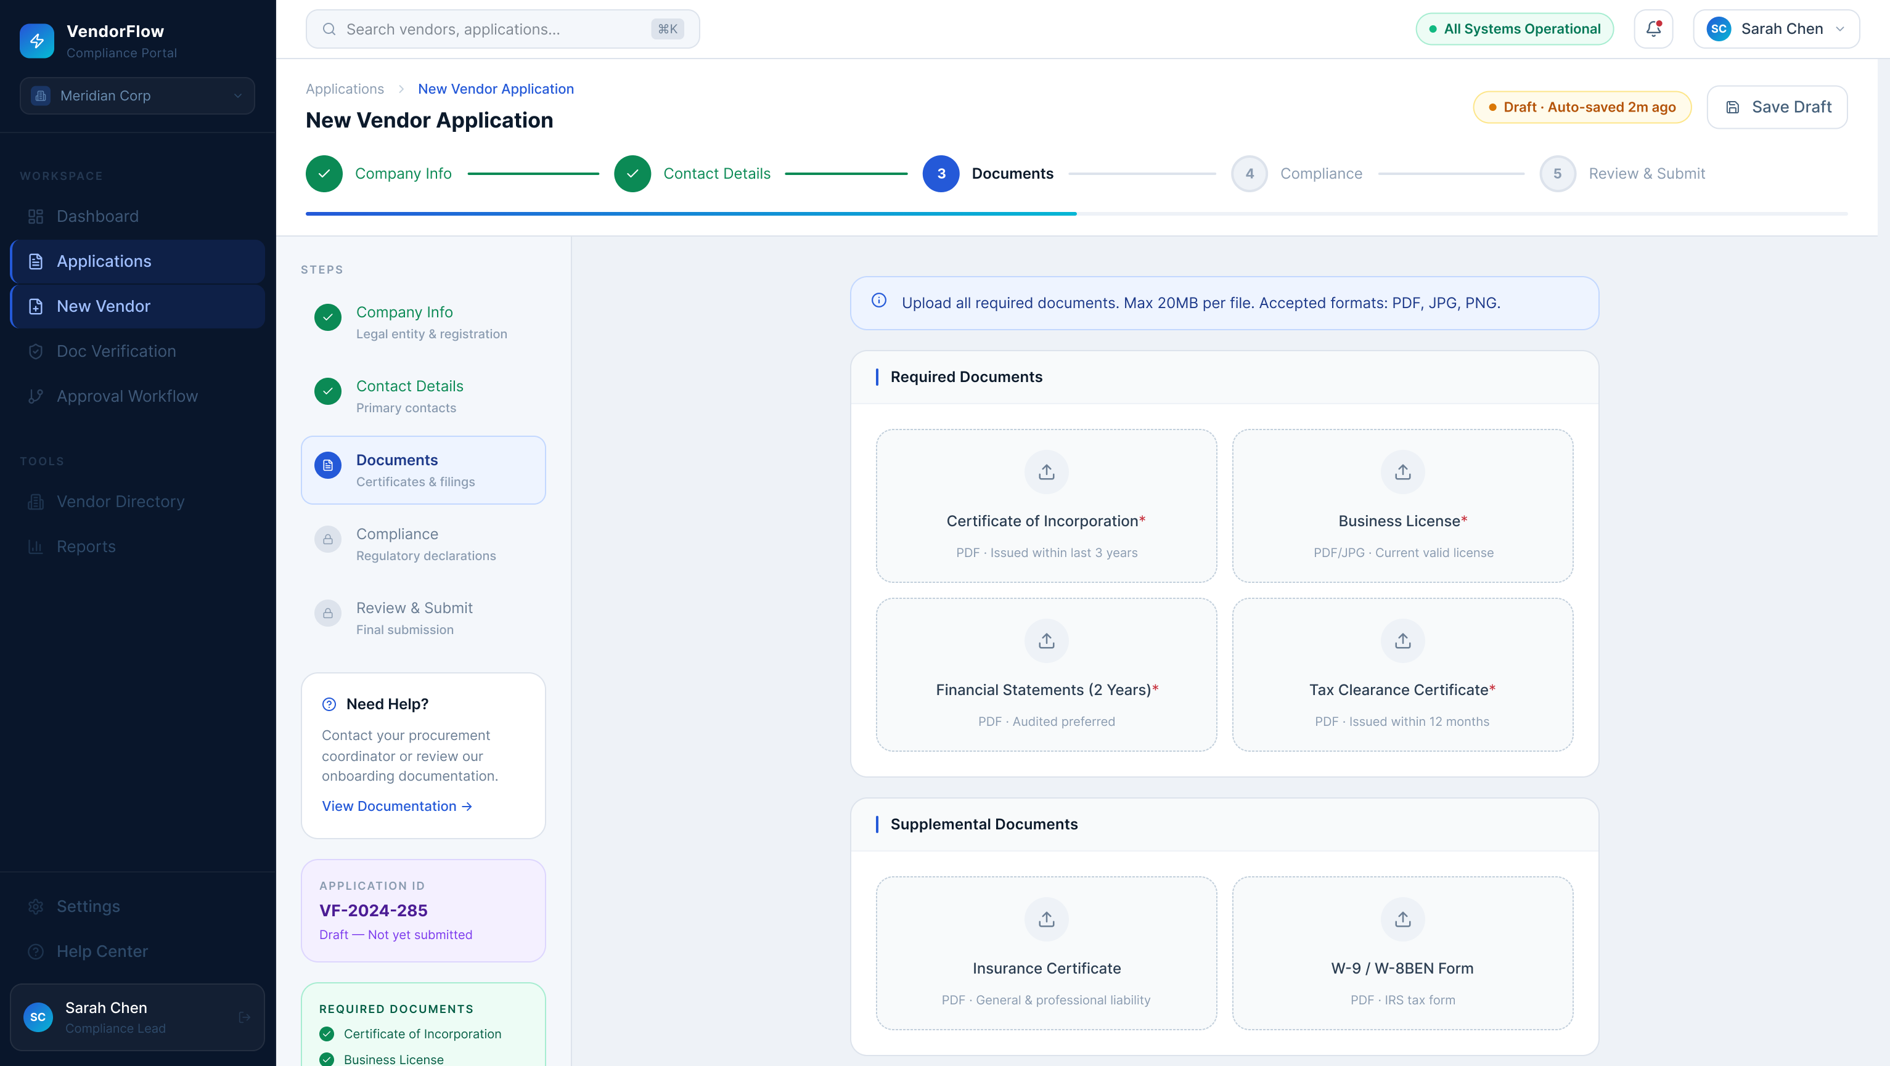Viewport: 1890px width, 1066px height.
Task: Open Vendor Directory
Action: [x=137, y=502]
